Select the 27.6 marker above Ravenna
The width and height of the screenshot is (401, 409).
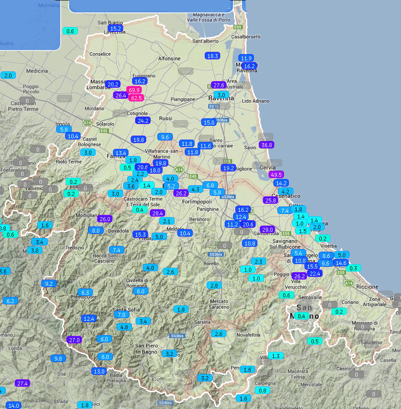click(219, 85)
